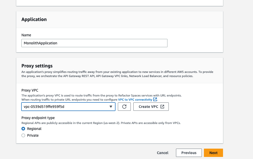The image size is (253, 159).
Task: Switch to the Private proxy endpoint type
Action: point(23,135)
